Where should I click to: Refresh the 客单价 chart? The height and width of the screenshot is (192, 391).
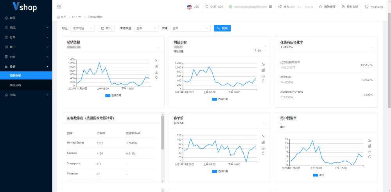[x=263, y=153]
